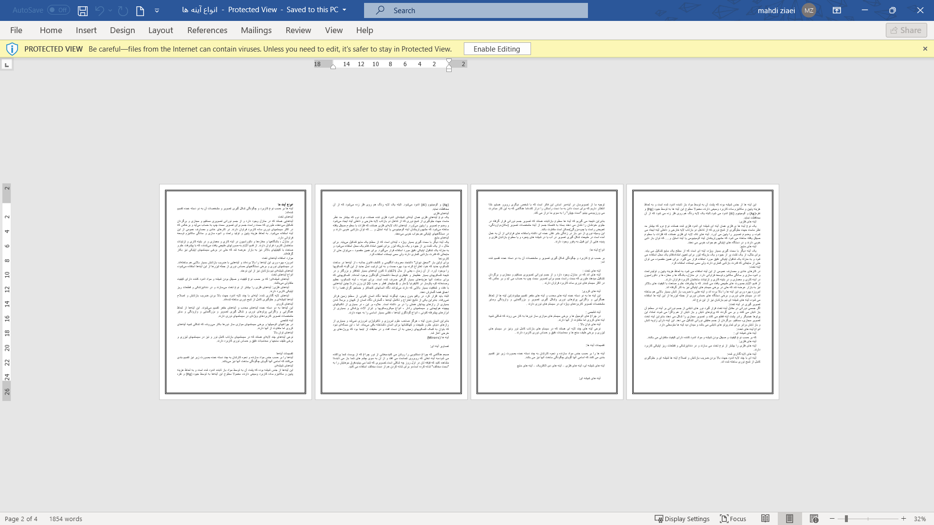
Task: Click the 1854 words count
Action: [66, 519]
